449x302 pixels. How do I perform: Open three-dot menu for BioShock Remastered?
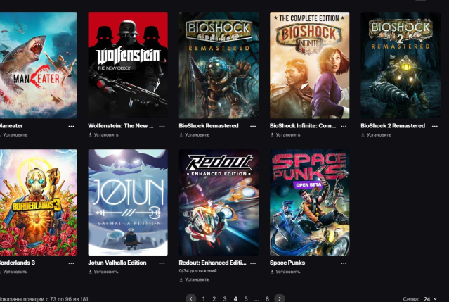click(253, 126)
